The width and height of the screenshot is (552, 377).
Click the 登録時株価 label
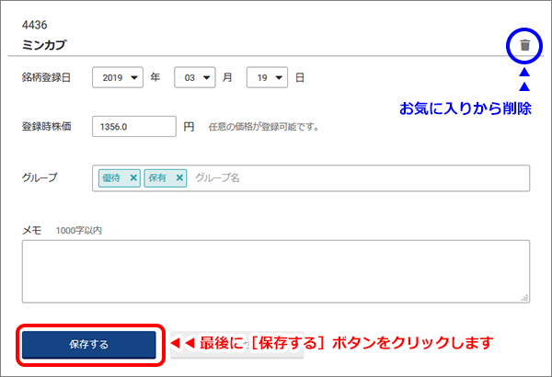click(47, 126)
